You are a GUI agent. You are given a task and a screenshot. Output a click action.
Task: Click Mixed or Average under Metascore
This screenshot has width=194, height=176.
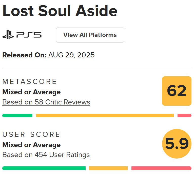click(31, 92)
